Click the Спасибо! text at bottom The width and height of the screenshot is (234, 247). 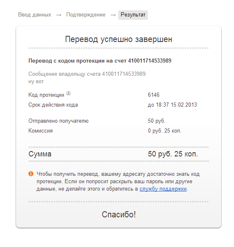pos(119,214)
